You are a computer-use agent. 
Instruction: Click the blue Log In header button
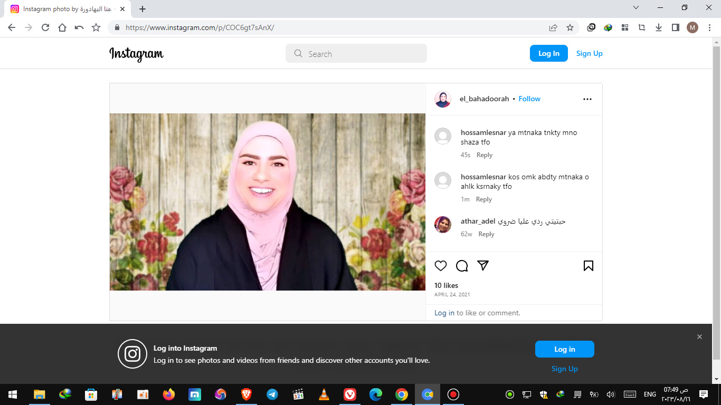(548, 53)
